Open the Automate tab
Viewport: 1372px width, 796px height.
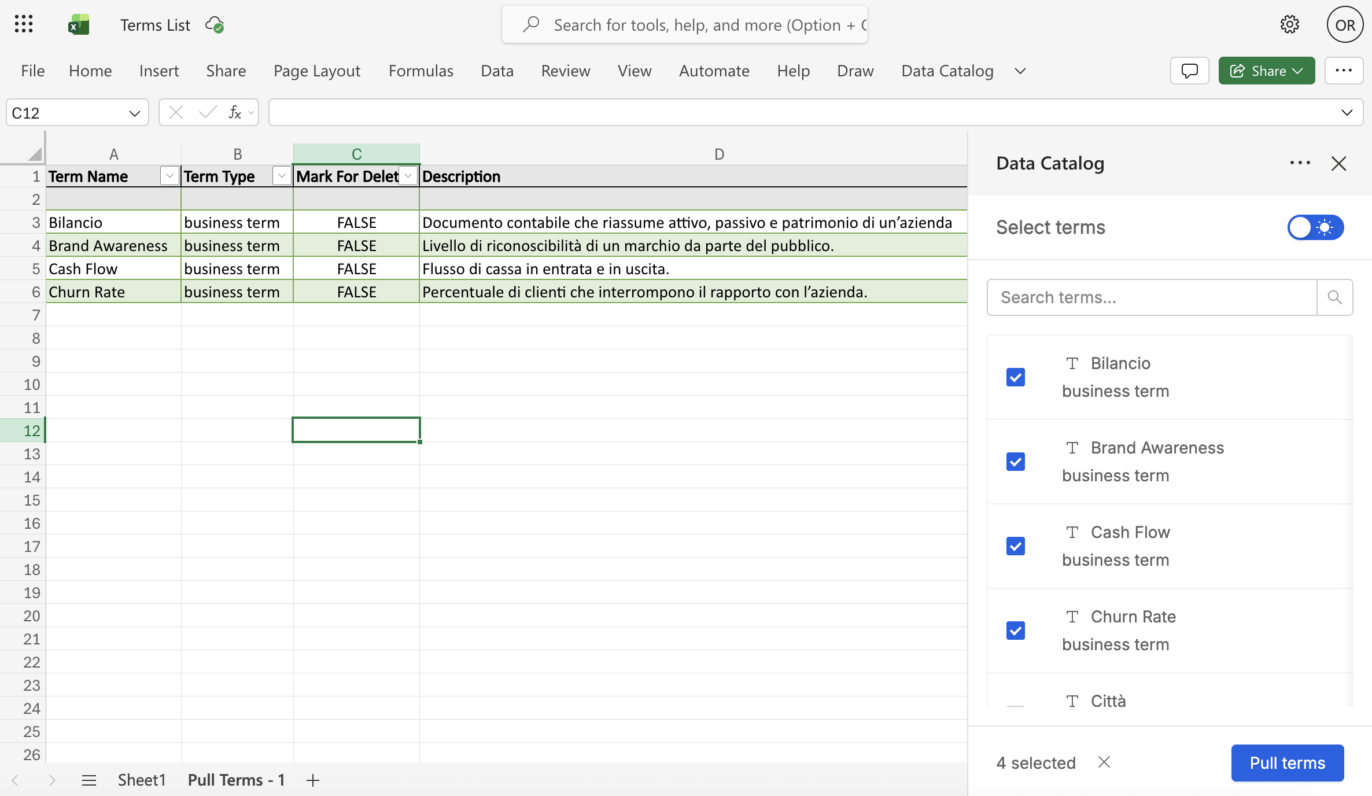tap(714, 71)
